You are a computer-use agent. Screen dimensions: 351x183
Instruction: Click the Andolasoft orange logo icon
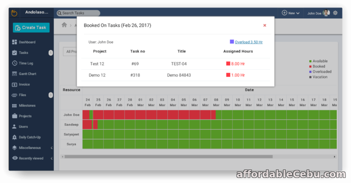pyautogui.click(x=14, y=13)
